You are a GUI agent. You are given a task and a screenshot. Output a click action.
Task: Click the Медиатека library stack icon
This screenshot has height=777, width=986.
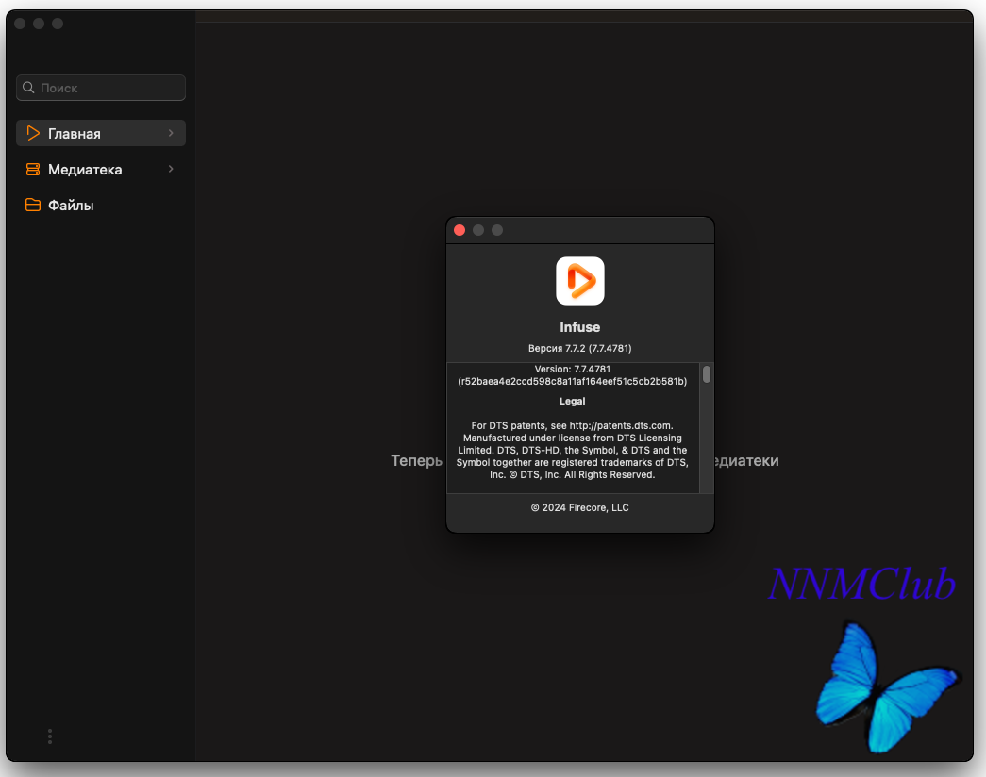click(x=33, y=169)
